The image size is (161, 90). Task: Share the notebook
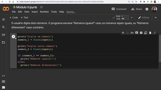pos(136,9)
